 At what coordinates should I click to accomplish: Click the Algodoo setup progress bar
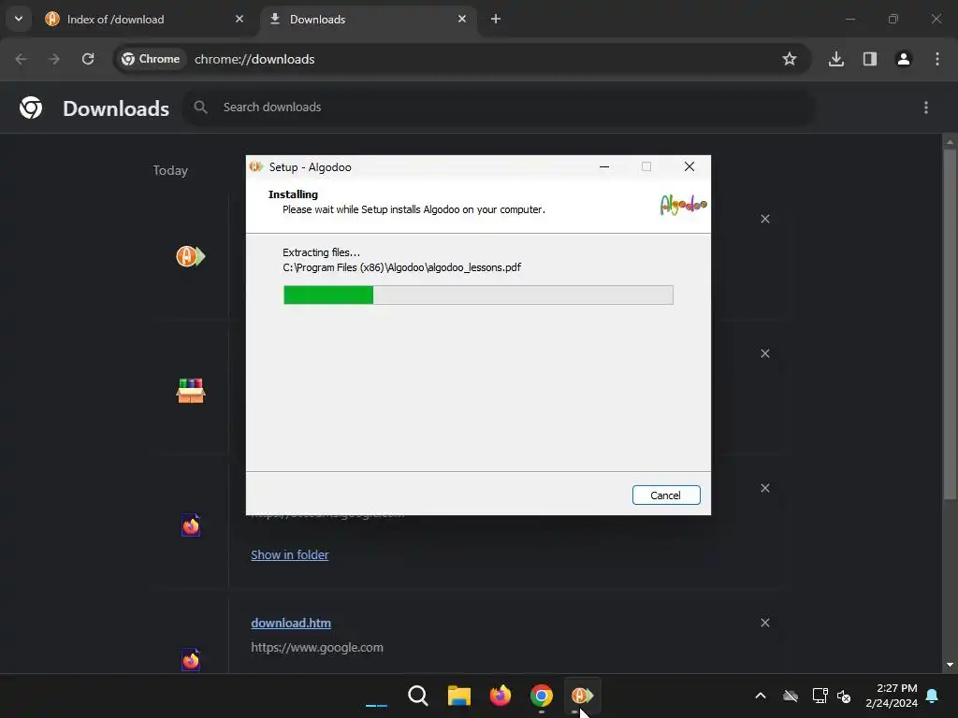click(478, 294)
